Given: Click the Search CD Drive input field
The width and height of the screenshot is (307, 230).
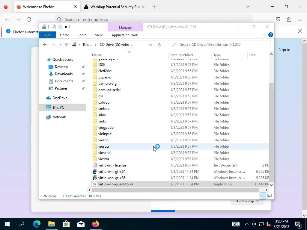Looking at the screenshot, I should click(x=219, y=45).
